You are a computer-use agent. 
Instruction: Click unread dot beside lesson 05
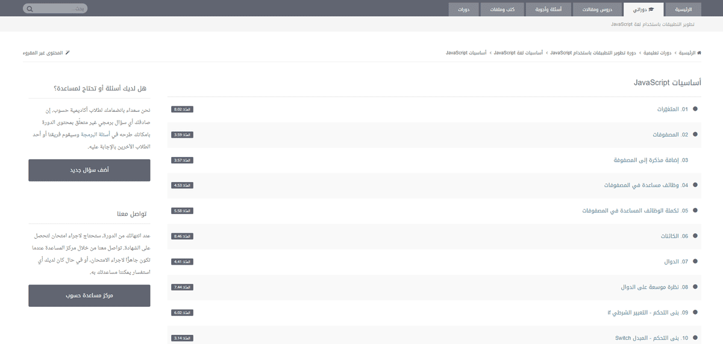click(695, 210)
